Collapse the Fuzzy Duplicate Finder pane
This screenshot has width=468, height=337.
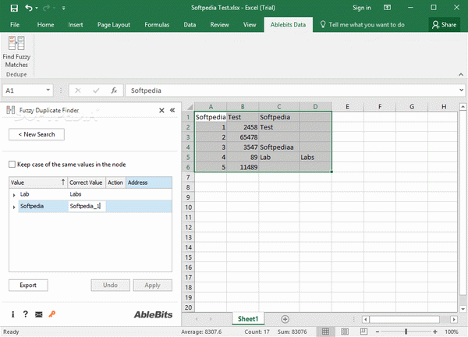(172, 111)
